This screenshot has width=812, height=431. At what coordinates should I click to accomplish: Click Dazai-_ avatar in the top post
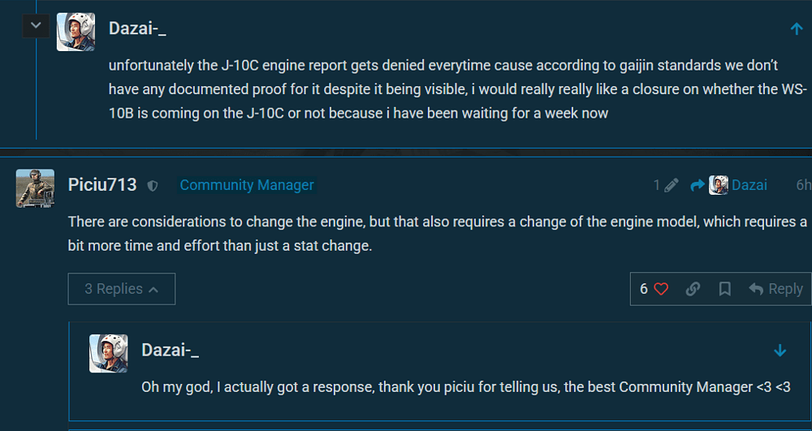tap(76, 32)
